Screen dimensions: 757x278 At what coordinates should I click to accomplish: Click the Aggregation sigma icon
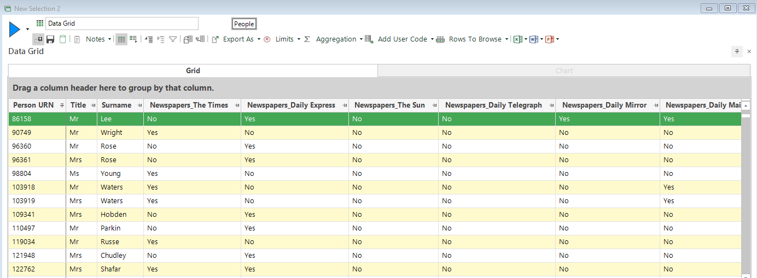tap(307, 39)
